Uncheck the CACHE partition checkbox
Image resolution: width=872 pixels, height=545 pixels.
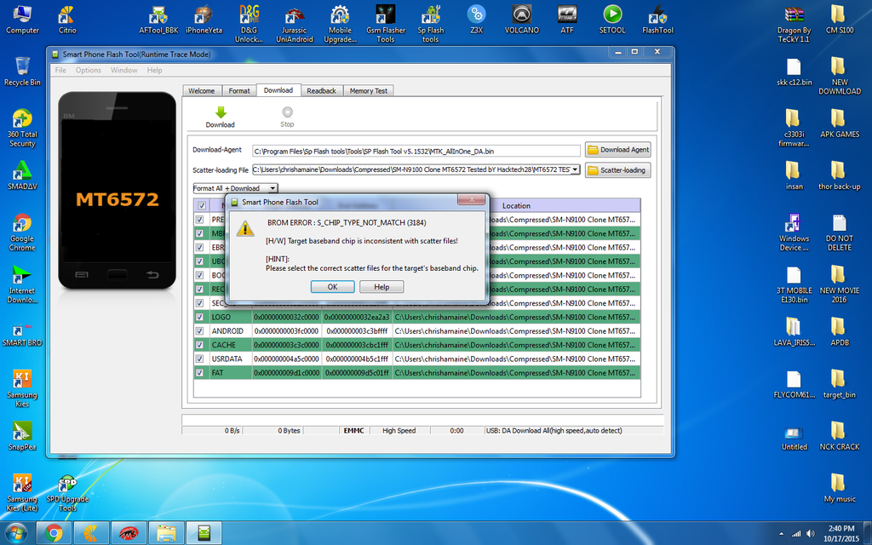point(199,345)
